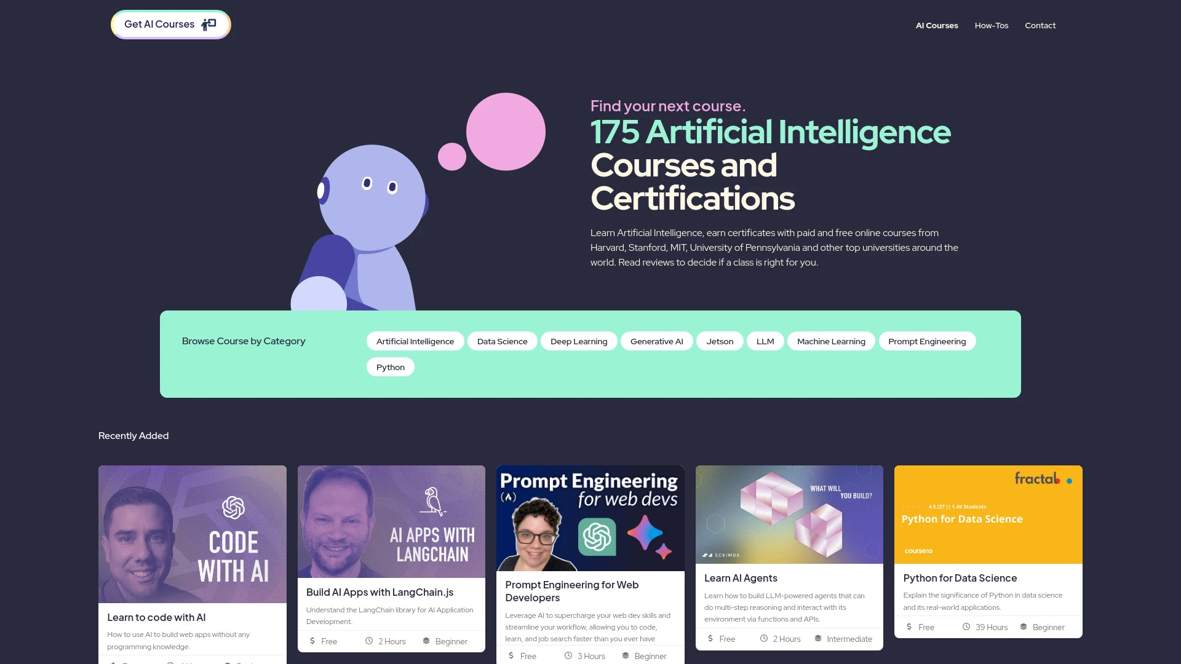Click the Deep Learning category tag

(x=578, y=341)
